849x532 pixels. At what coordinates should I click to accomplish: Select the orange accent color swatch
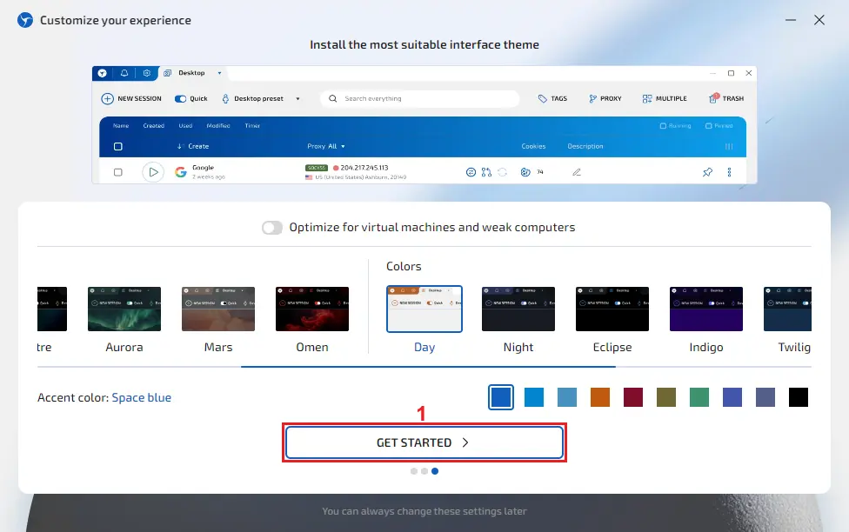[x=600, y=397]
